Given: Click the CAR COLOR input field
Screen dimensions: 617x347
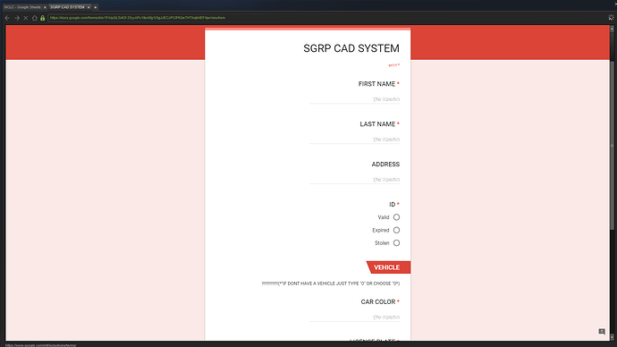Looking at the screenshot, I should 354,317.
